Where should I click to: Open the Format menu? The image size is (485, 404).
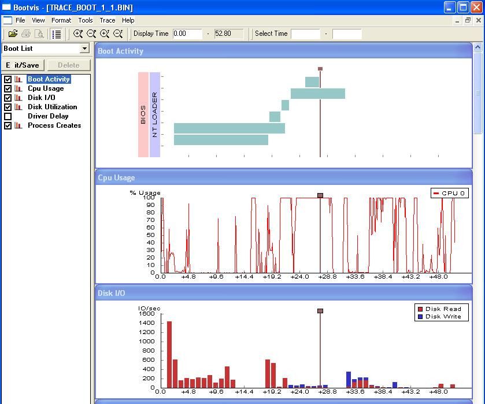pyautogui.click(x=61, y=20)
